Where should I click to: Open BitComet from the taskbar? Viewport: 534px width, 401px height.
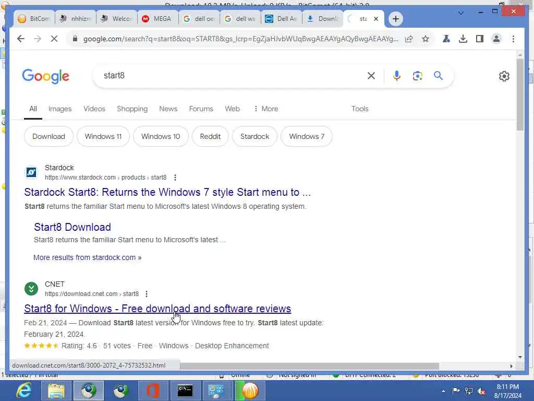tap(250, 391)
